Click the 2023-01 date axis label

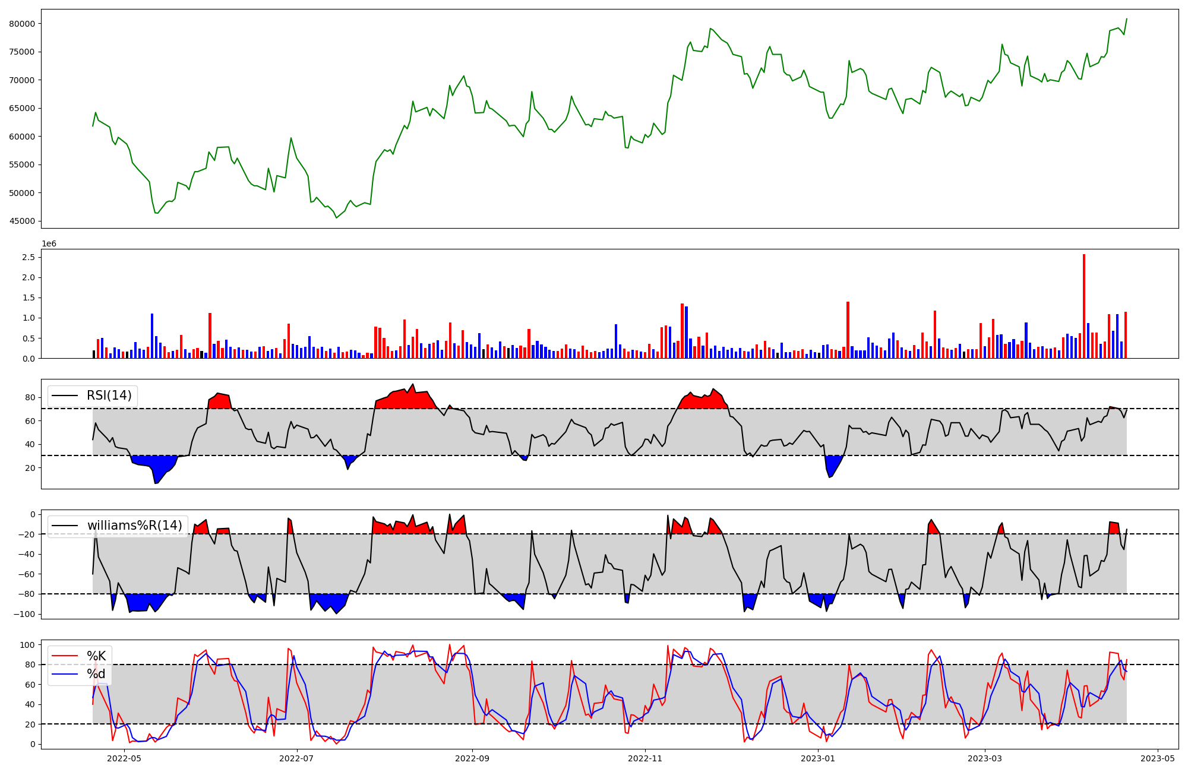tap(818, 758)
